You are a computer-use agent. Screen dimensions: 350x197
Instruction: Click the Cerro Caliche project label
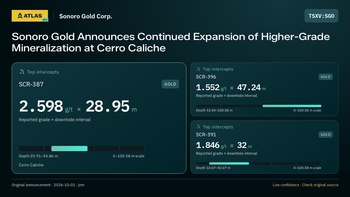(31, 165)
